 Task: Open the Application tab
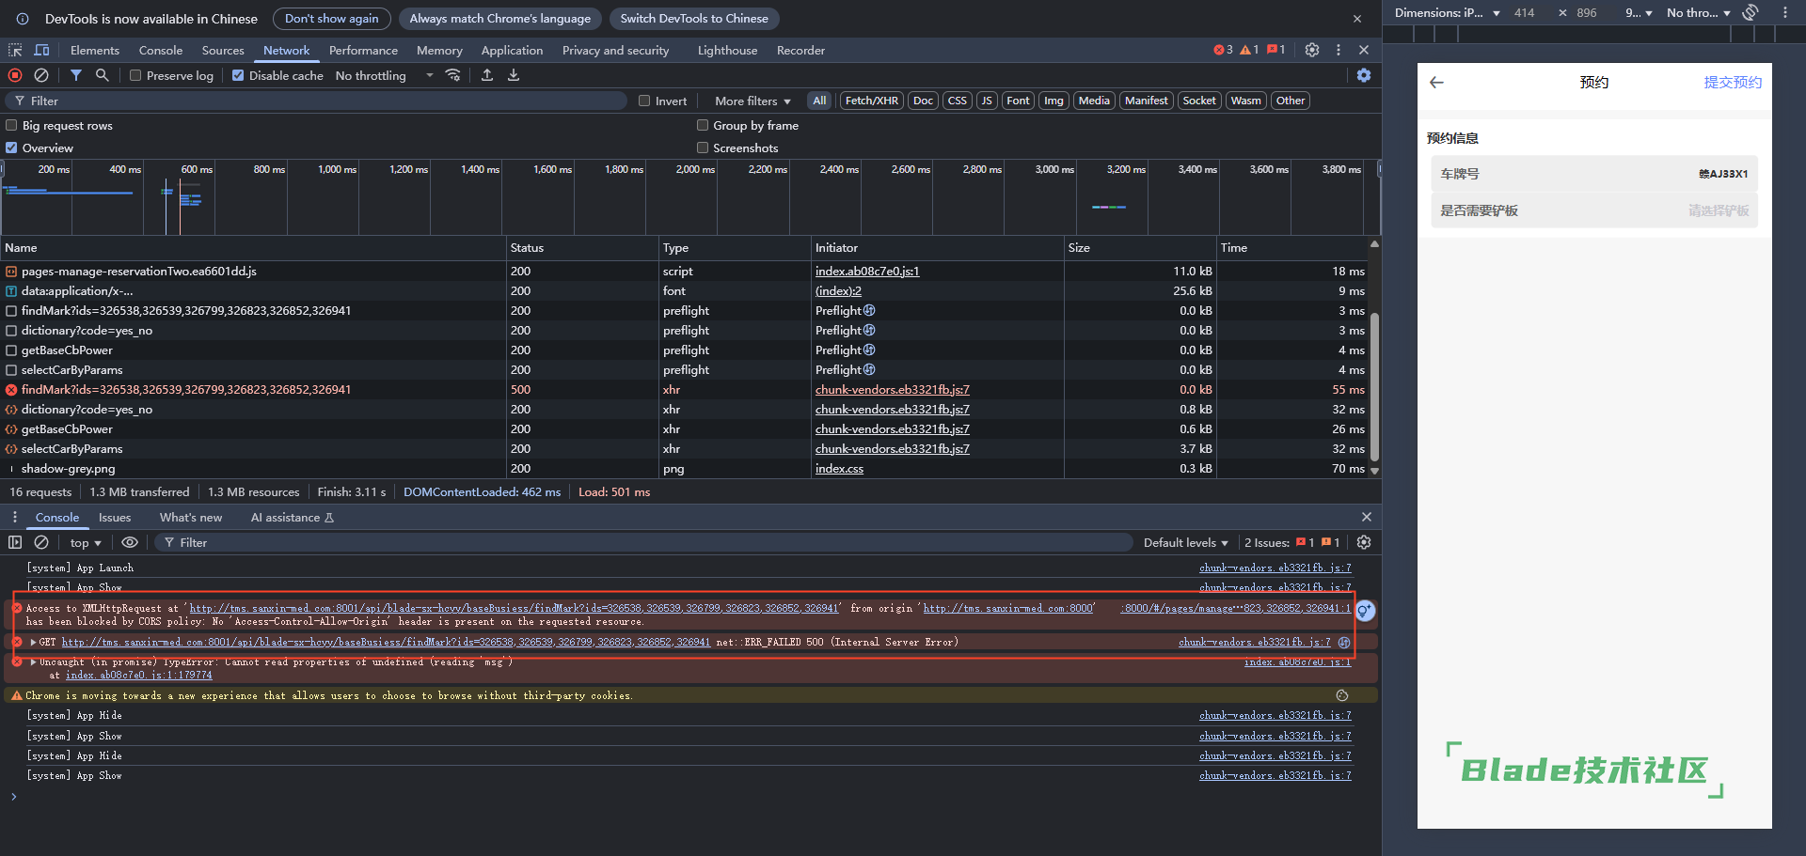click(512, 50)
